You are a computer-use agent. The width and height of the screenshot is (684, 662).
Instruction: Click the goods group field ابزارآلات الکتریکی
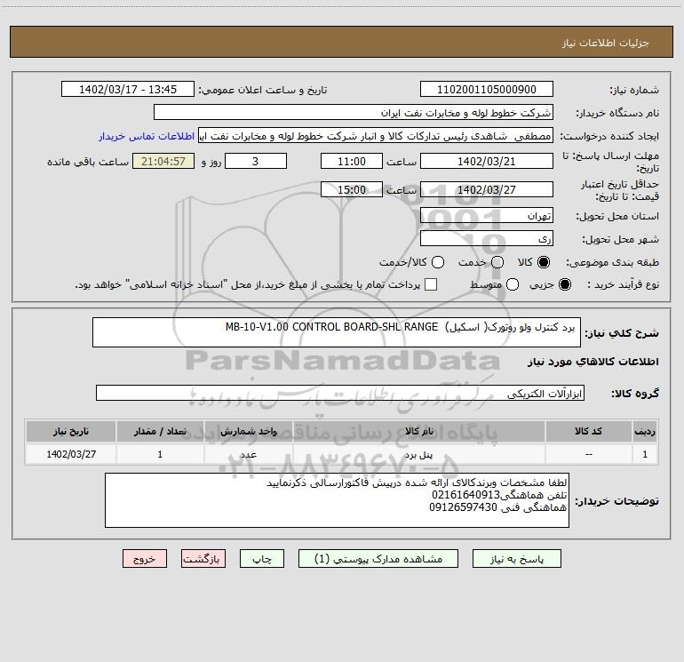click(x=340, y=393)
